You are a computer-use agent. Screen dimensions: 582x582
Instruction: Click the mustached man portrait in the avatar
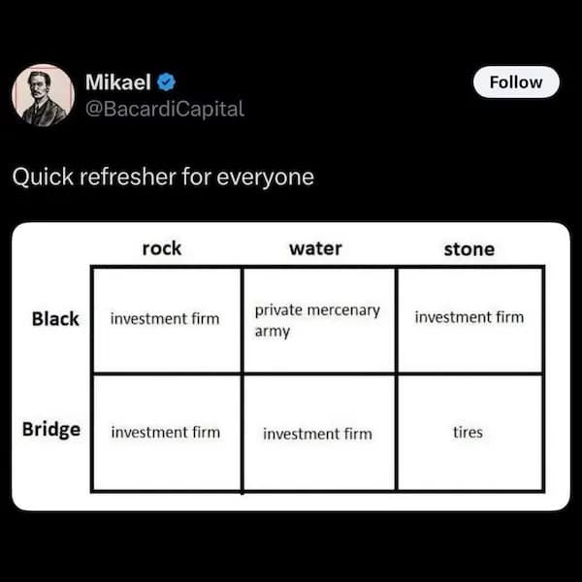pos(43,95)
